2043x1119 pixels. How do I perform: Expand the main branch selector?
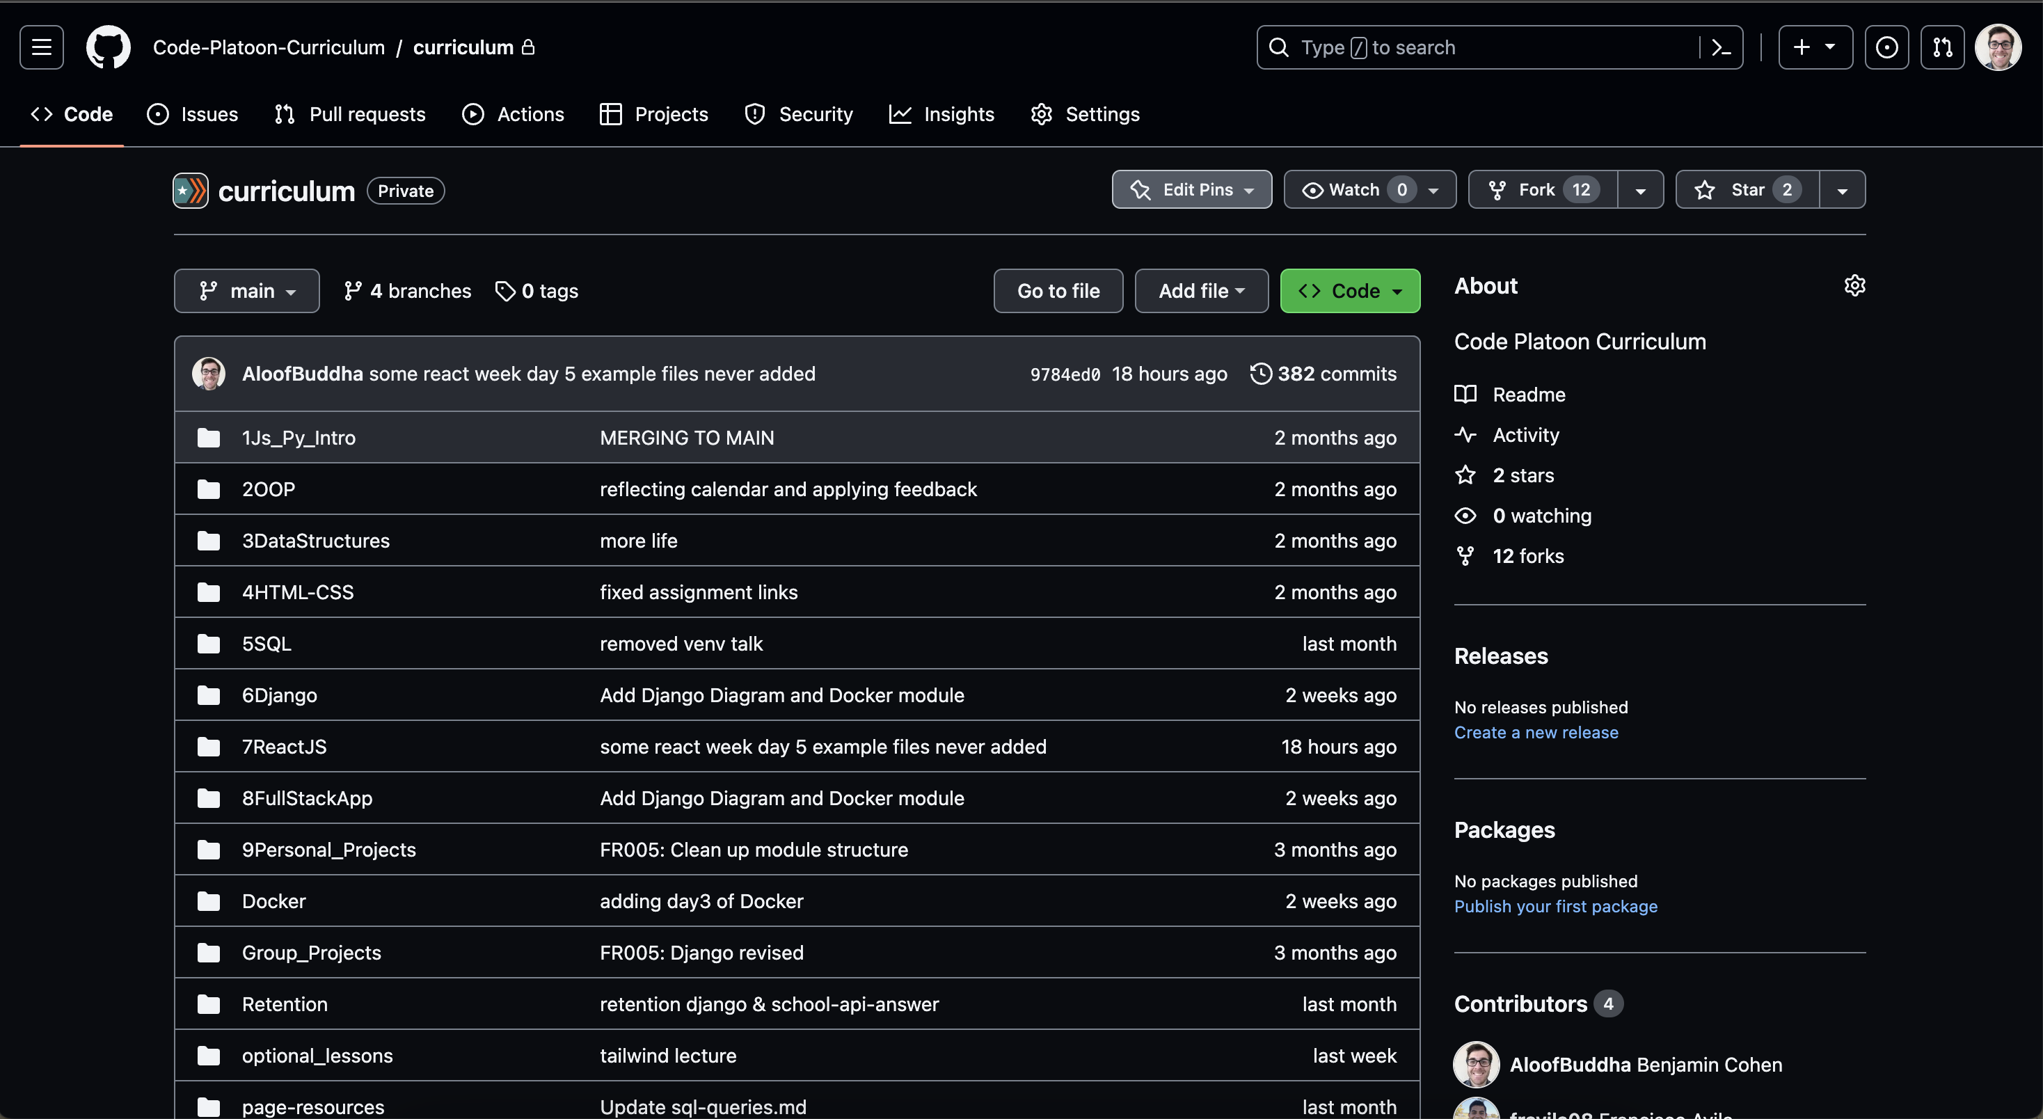point(246,290)
